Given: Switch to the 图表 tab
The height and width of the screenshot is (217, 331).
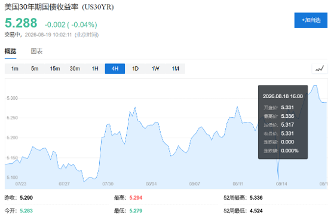Looking at the screenshot, I should [x=36, y=51].
